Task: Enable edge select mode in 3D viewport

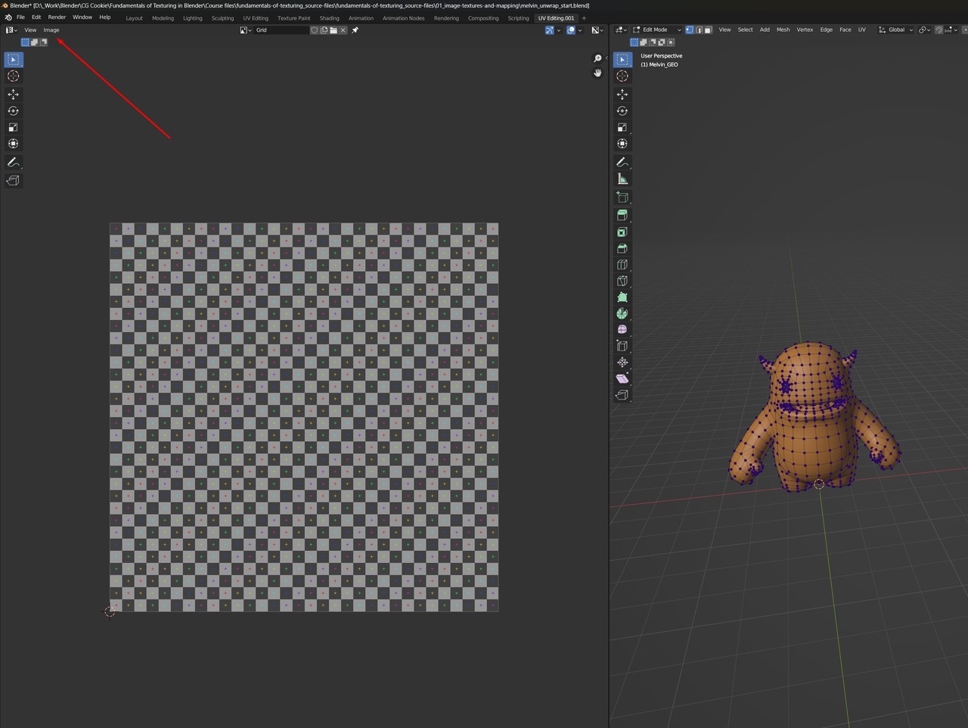Action: 698,30
